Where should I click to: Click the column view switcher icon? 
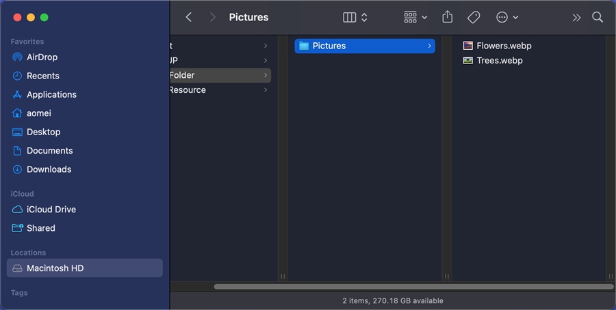click(355, 17)
